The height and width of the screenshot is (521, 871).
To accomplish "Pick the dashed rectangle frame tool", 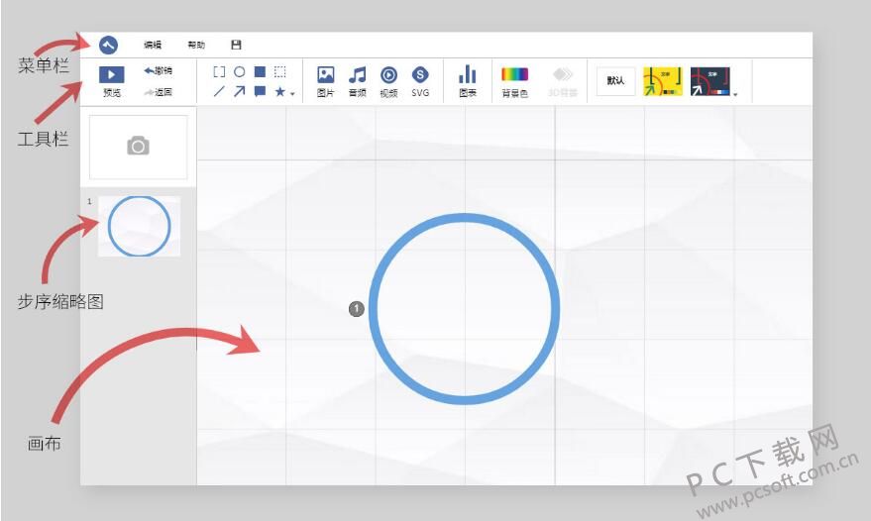I will coord(280,72).
